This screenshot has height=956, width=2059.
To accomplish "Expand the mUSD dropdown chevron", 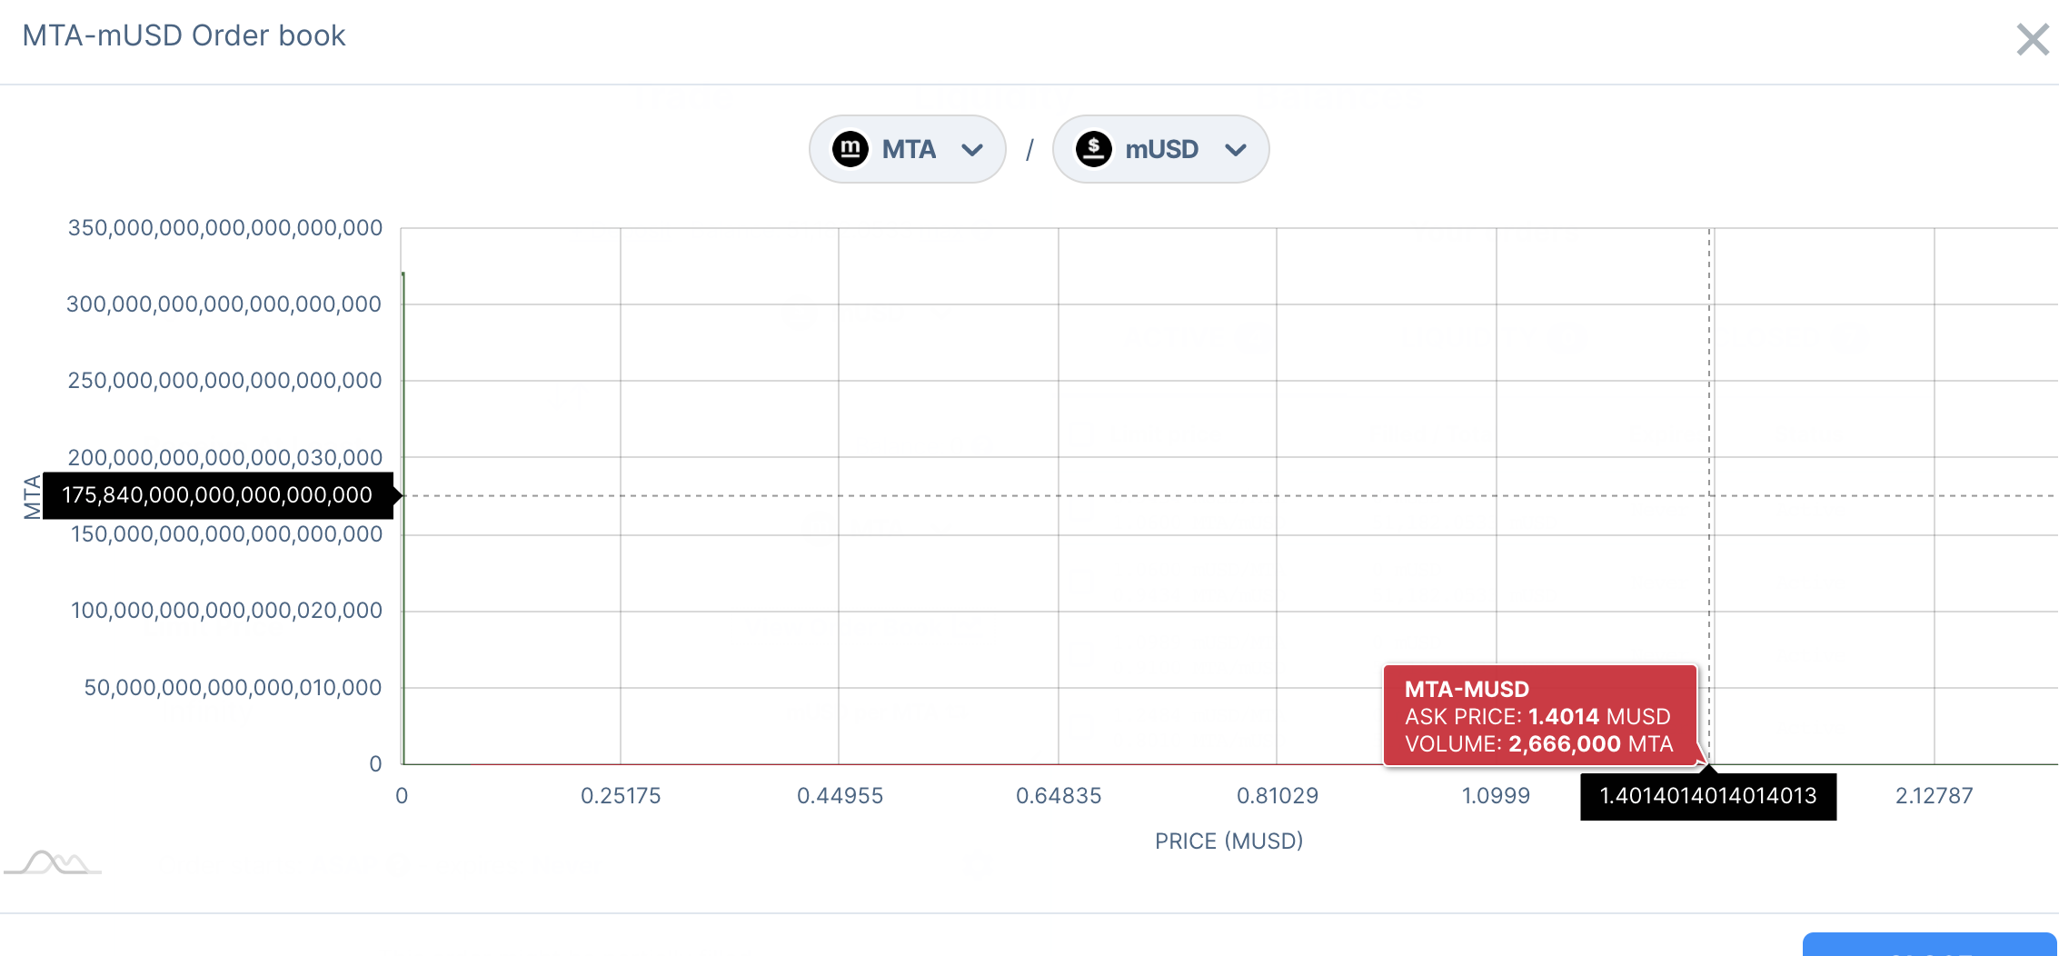I will click(1236, 150).
